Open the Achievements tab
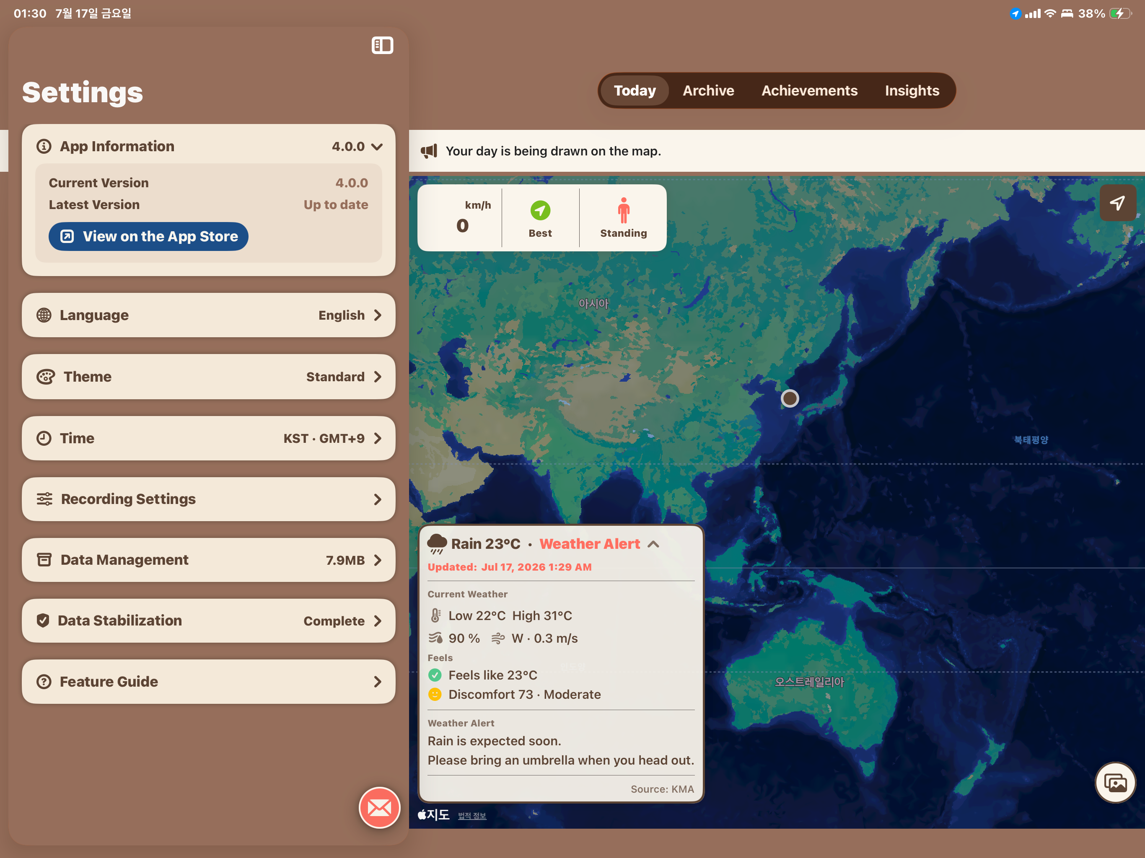This screenshot has width=1145, height=858. pyautogui.click(x=809, y=90)
